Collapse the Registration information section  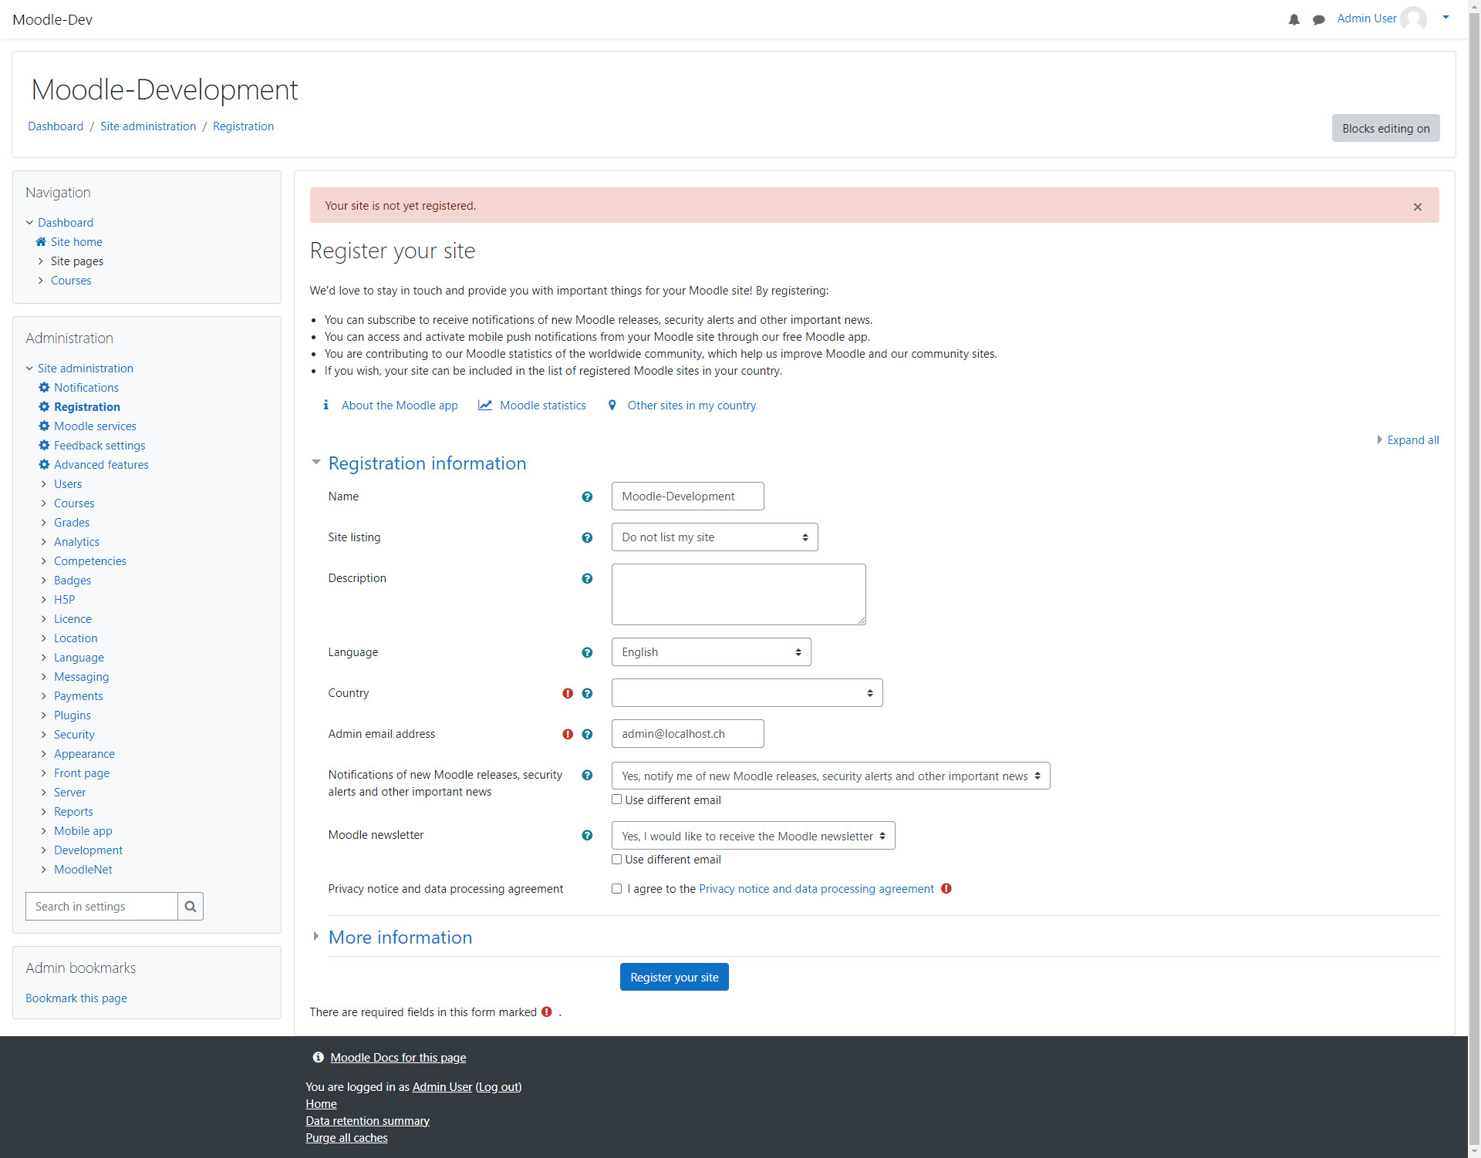pyautogui.click(x=427, y=463)
